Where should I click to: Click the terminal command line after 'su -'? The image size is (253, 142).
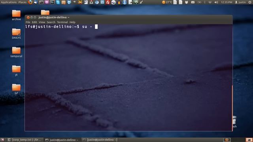pyautogui.click(x=96, y=27)
